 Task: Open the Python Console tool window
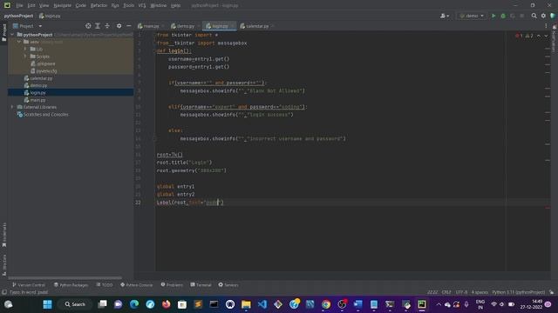click(137, 285)
